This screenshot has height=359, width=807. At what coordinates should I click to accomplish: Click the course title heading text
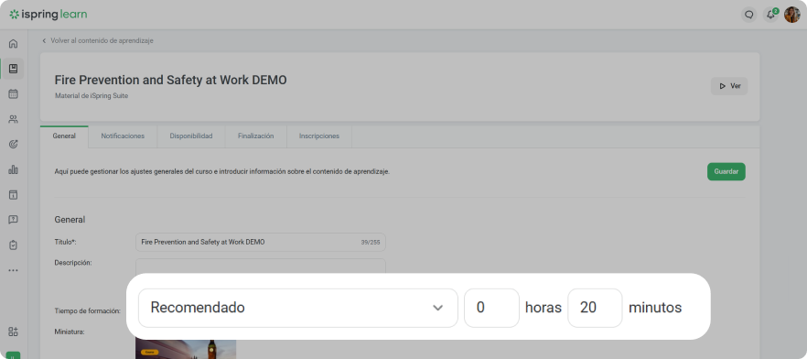[x=170, y=81]
